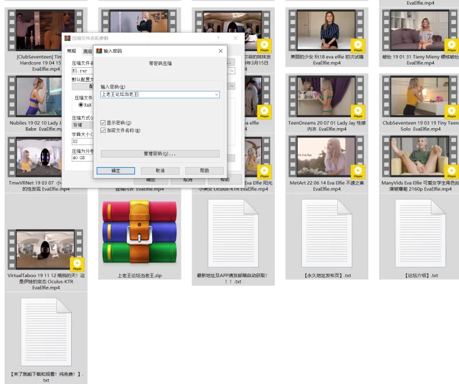
Task: Click volume size field showing 40 GB
Action: pos(83,158)
